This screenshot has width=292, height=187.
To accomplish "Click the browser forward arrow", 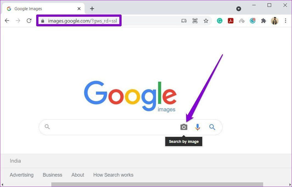I will 18,21.
